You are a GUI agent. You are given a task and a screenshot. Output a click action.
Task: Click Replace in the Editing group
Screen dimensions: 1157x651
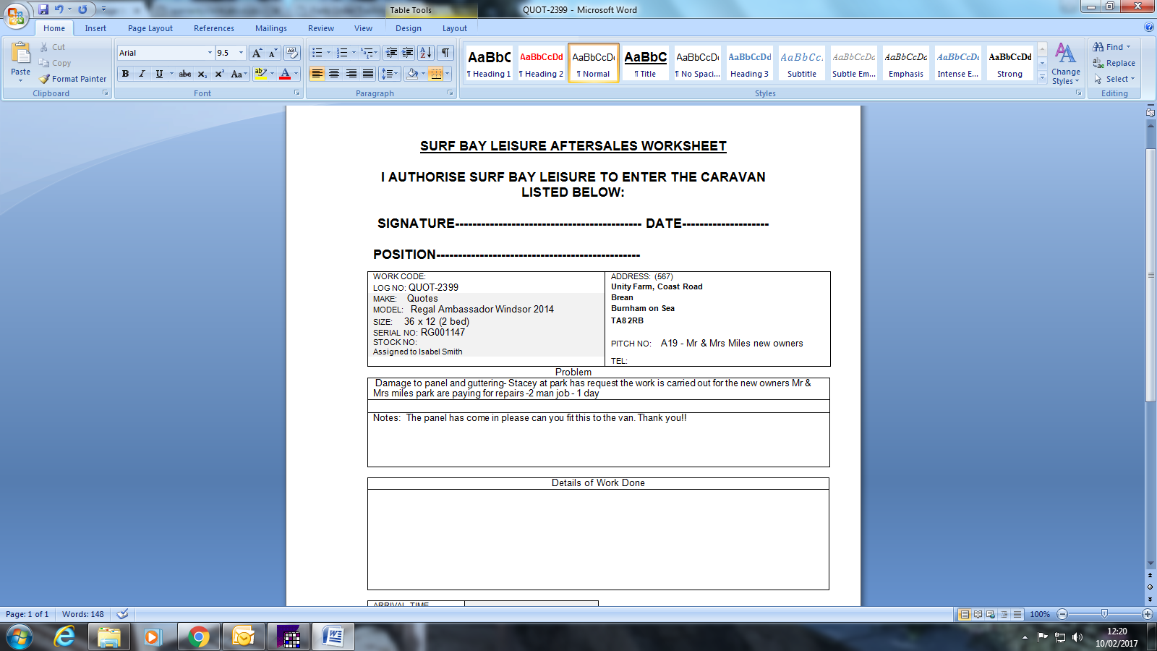pyautogui.click(x=1114, y=63)
